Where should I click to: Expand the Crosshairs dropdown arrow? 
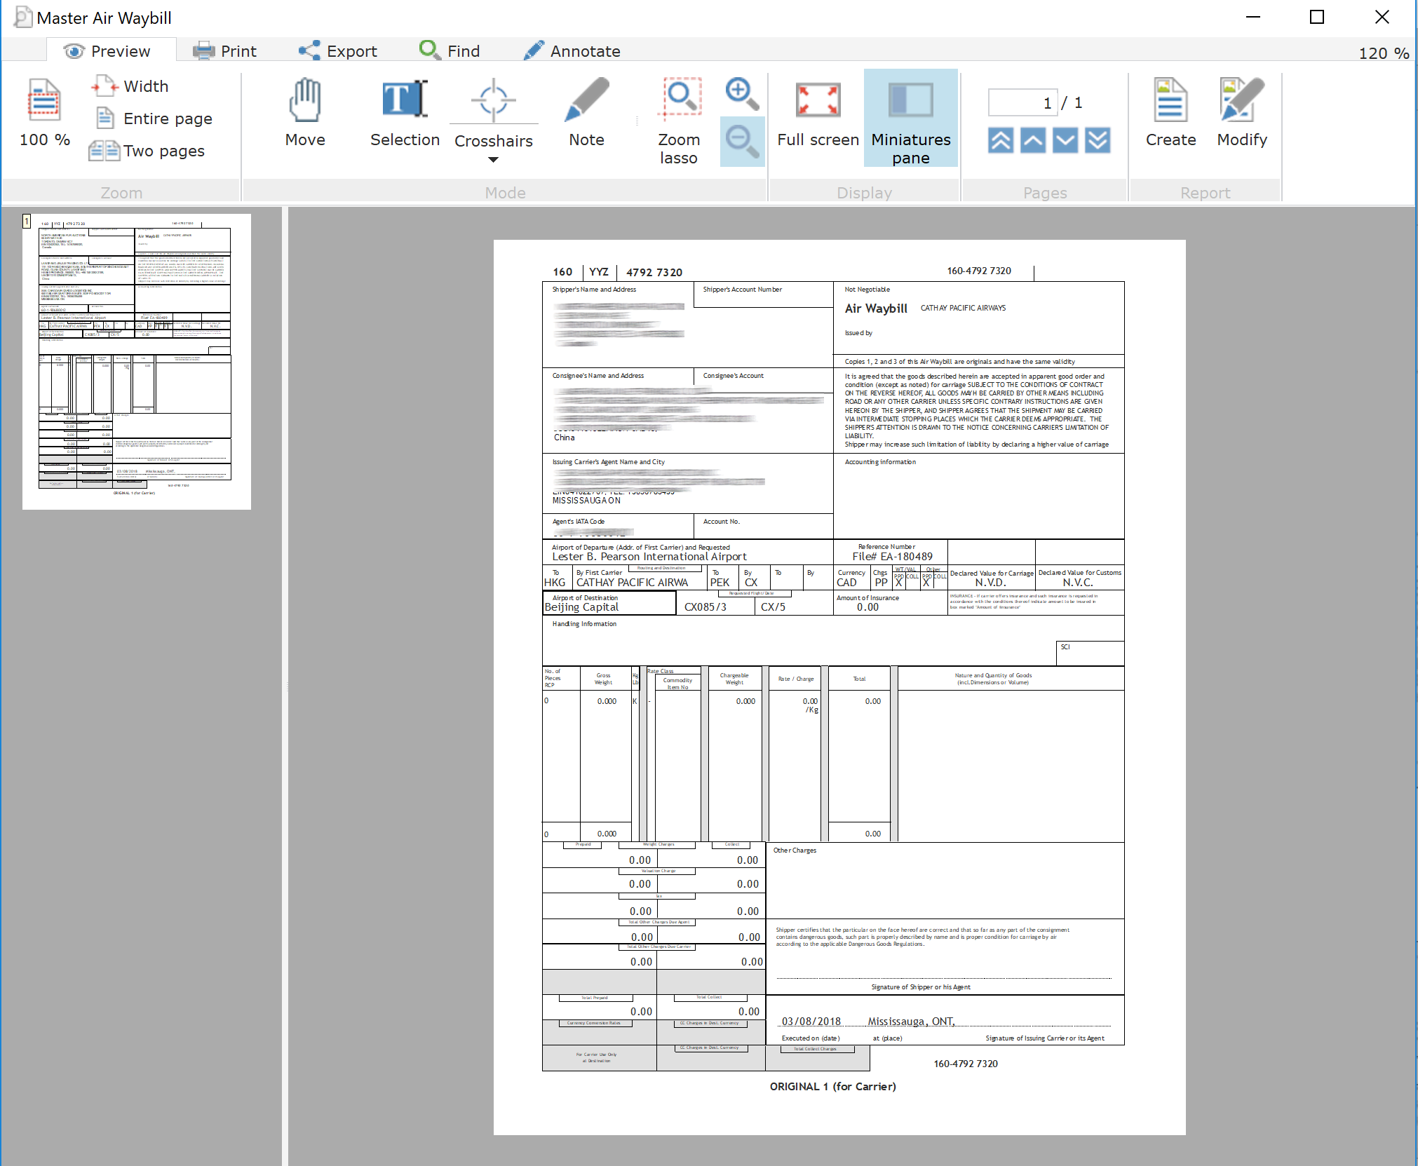[x=493, y=160]
